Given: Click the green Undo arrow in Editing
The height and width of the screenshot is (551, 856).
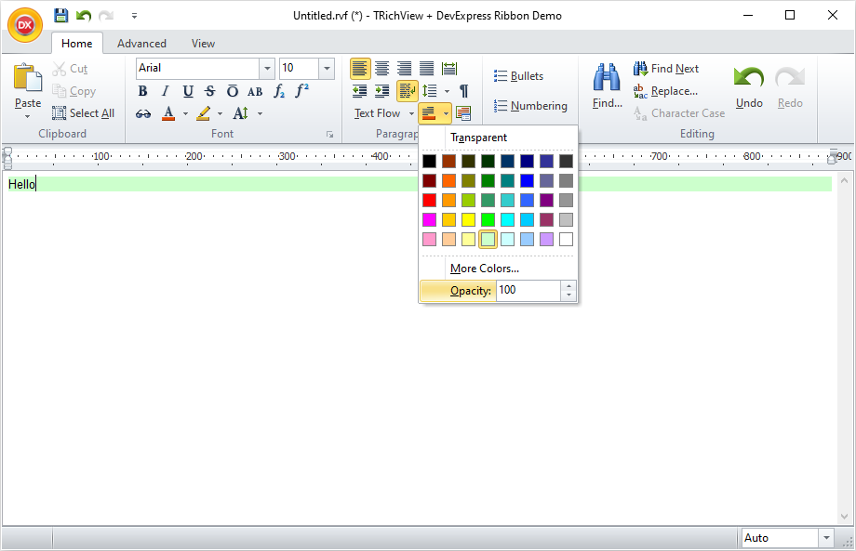Looking at the screenshot, I should (x=748, y=78).
